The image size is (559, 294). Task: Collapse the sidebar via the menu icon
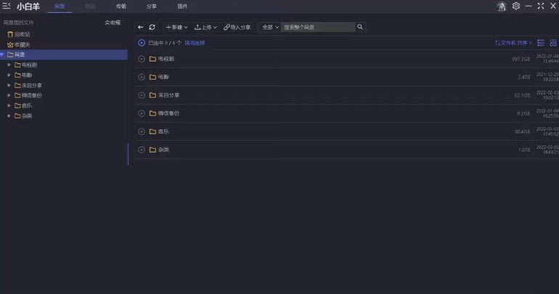(x=7, y=6)
